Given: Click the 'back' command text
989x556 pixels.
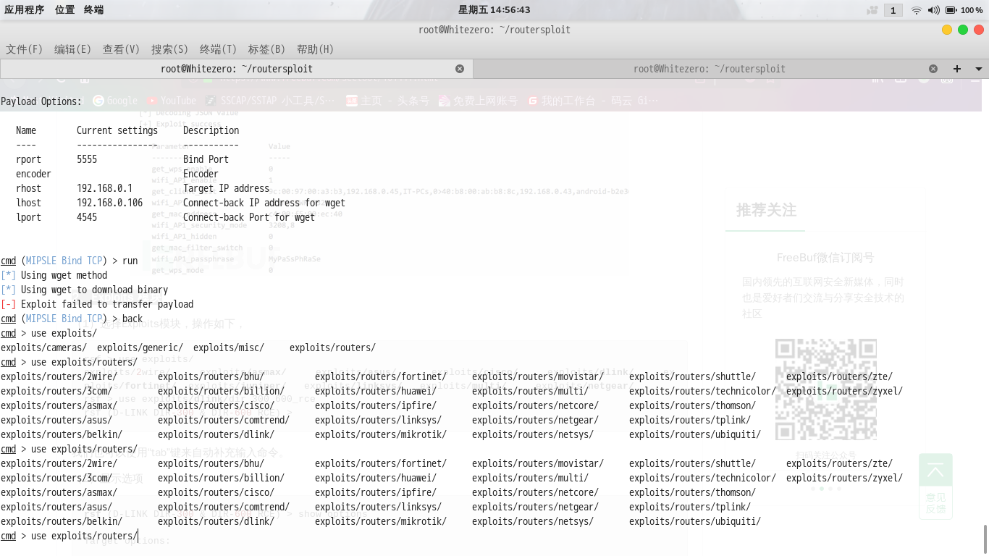Looking at the screenshot, I should coord(132,319).
